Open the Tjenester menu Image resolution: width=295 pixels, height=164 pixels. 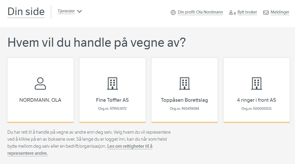coord(66,11)
